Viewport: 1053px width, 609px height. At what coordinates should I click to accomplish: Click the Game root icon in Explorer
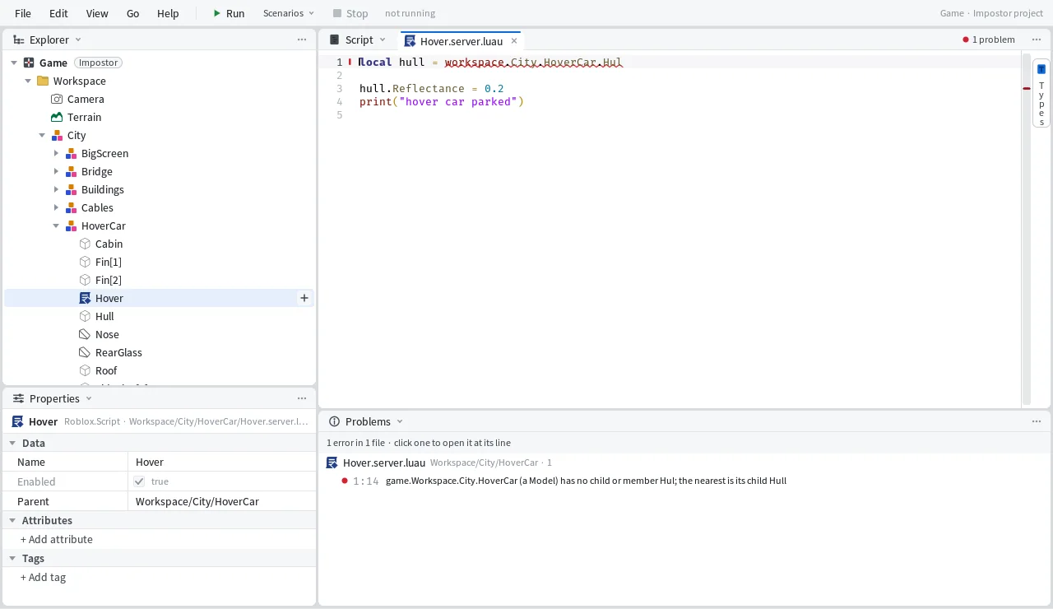point(29,63)
